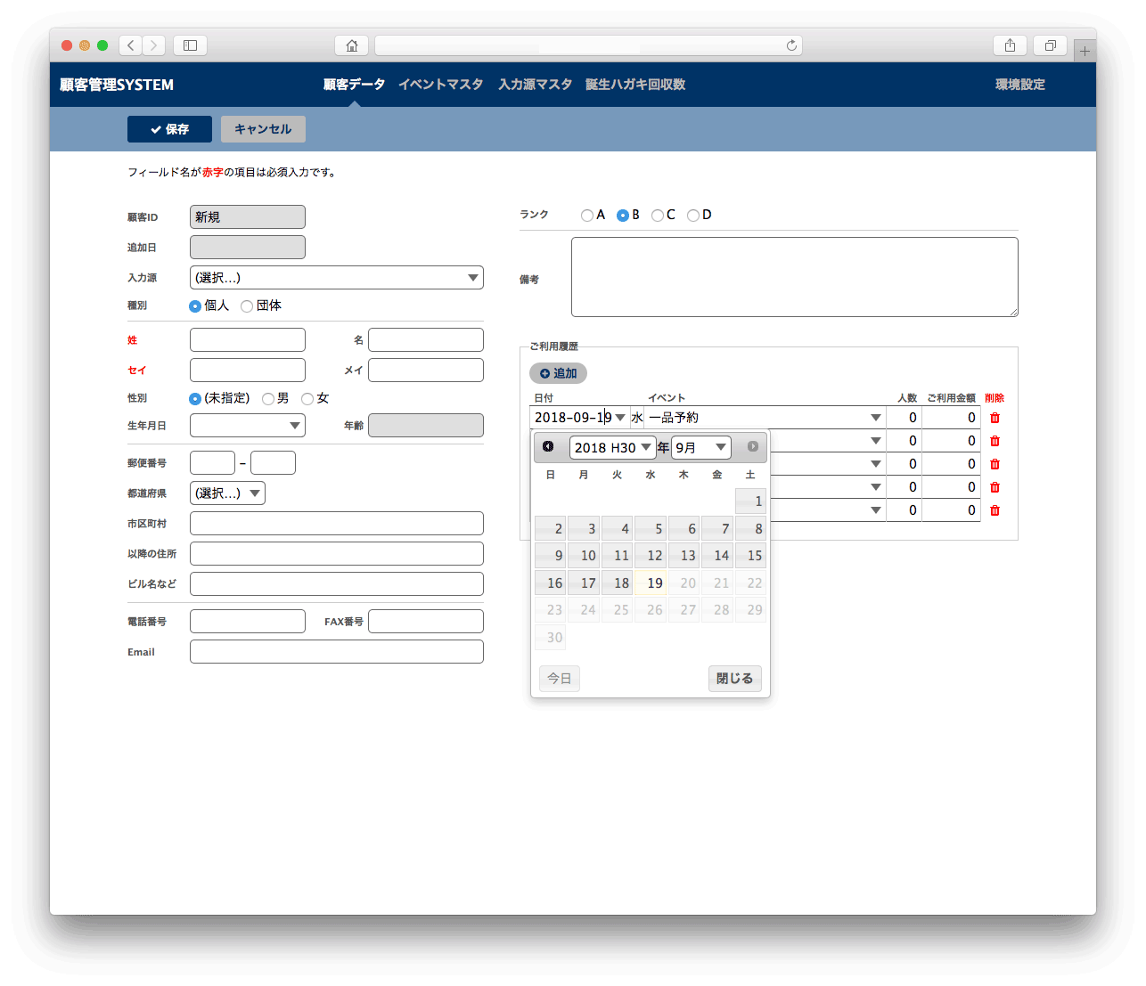Open calendar month dropdown 9月

click(x=701, y=447)
